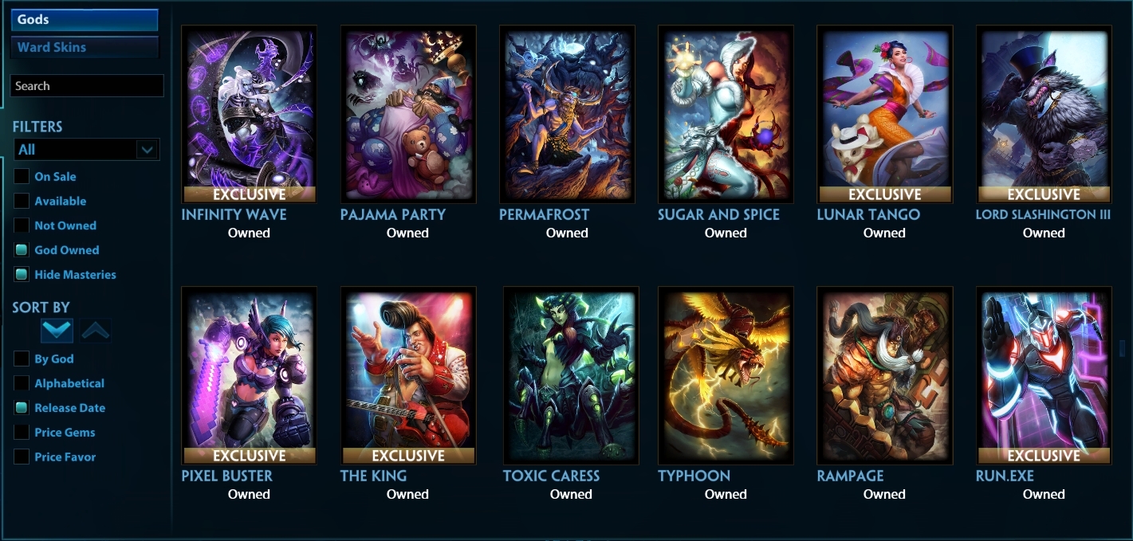Switch to the Ward Skins tab
The width and height of the screenshot is (1133, 541).
pyautogui.click(x=85, y=47)
